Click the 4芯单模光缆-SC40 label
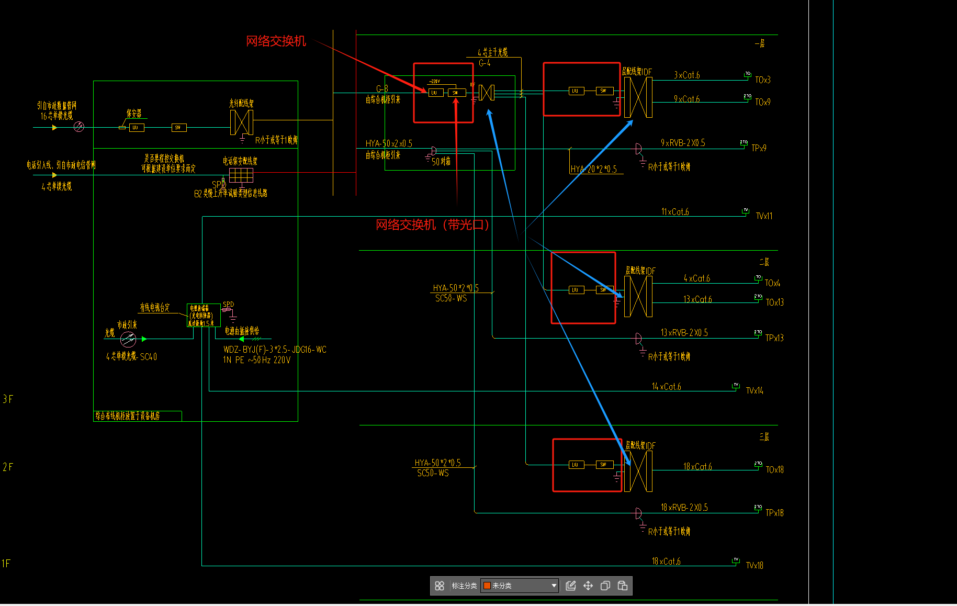Viewport: 957px width, 606px height. click(x=132, y=357)
